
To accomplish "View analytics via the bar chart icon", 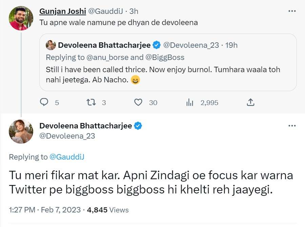I will pos(189,102).
